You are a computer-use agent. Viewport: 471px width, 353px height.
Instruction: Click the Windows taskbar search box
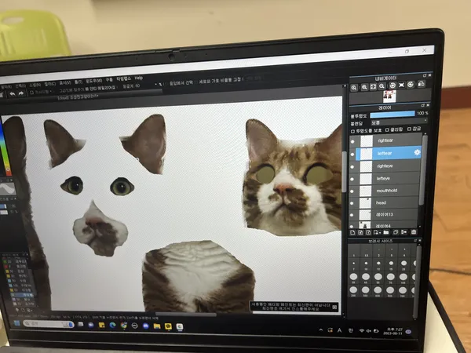point(48,323)
